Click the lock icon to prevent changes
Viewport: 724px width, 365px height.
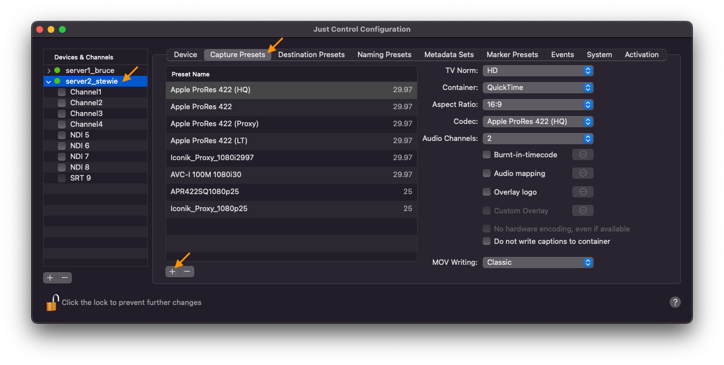tap(52, 303)
